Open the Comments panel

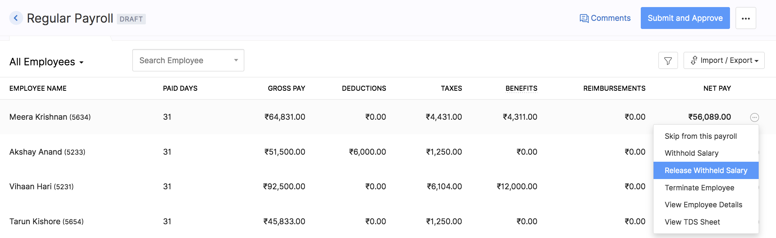(x=605, y=18)
